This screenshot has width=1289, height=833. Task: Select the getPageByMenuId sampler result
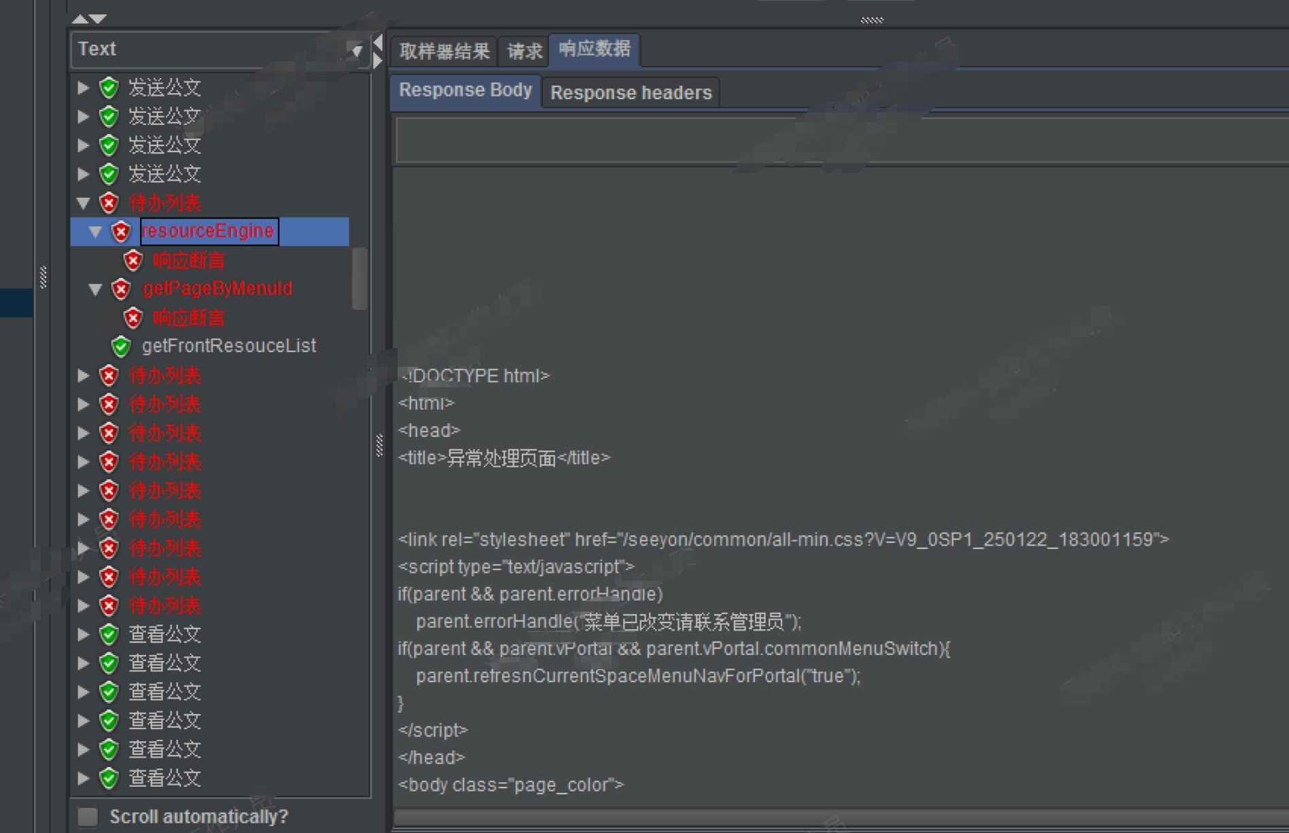pyautogui.click(x=217, y=289)
